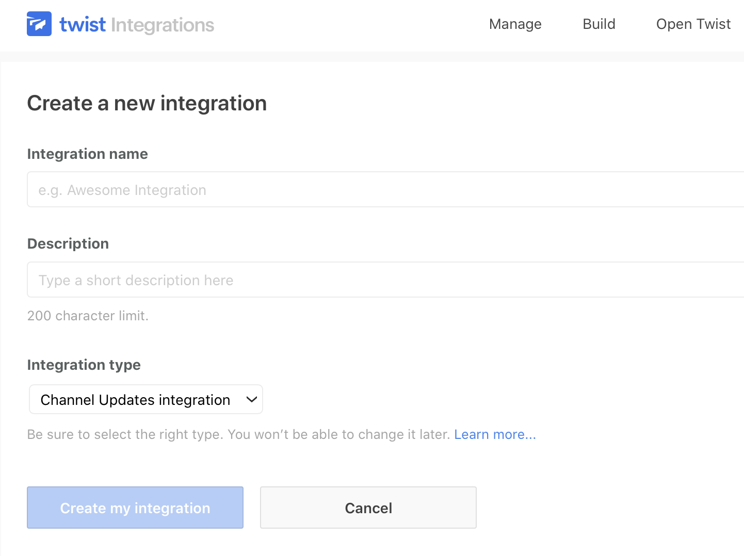This screenshot has width=744, height=556.
Task: Open the Build menu item
Action: click(599, 24)
